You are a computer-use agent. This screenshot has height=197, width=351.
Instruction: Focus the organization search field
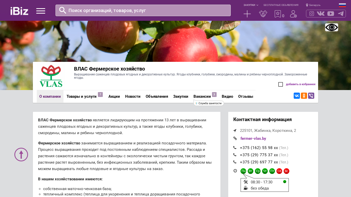coord(143,11)
